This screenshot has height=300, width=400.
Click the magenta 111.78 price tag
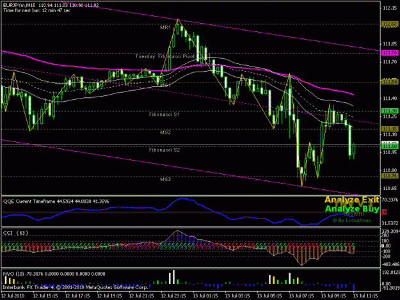(390, 52)
